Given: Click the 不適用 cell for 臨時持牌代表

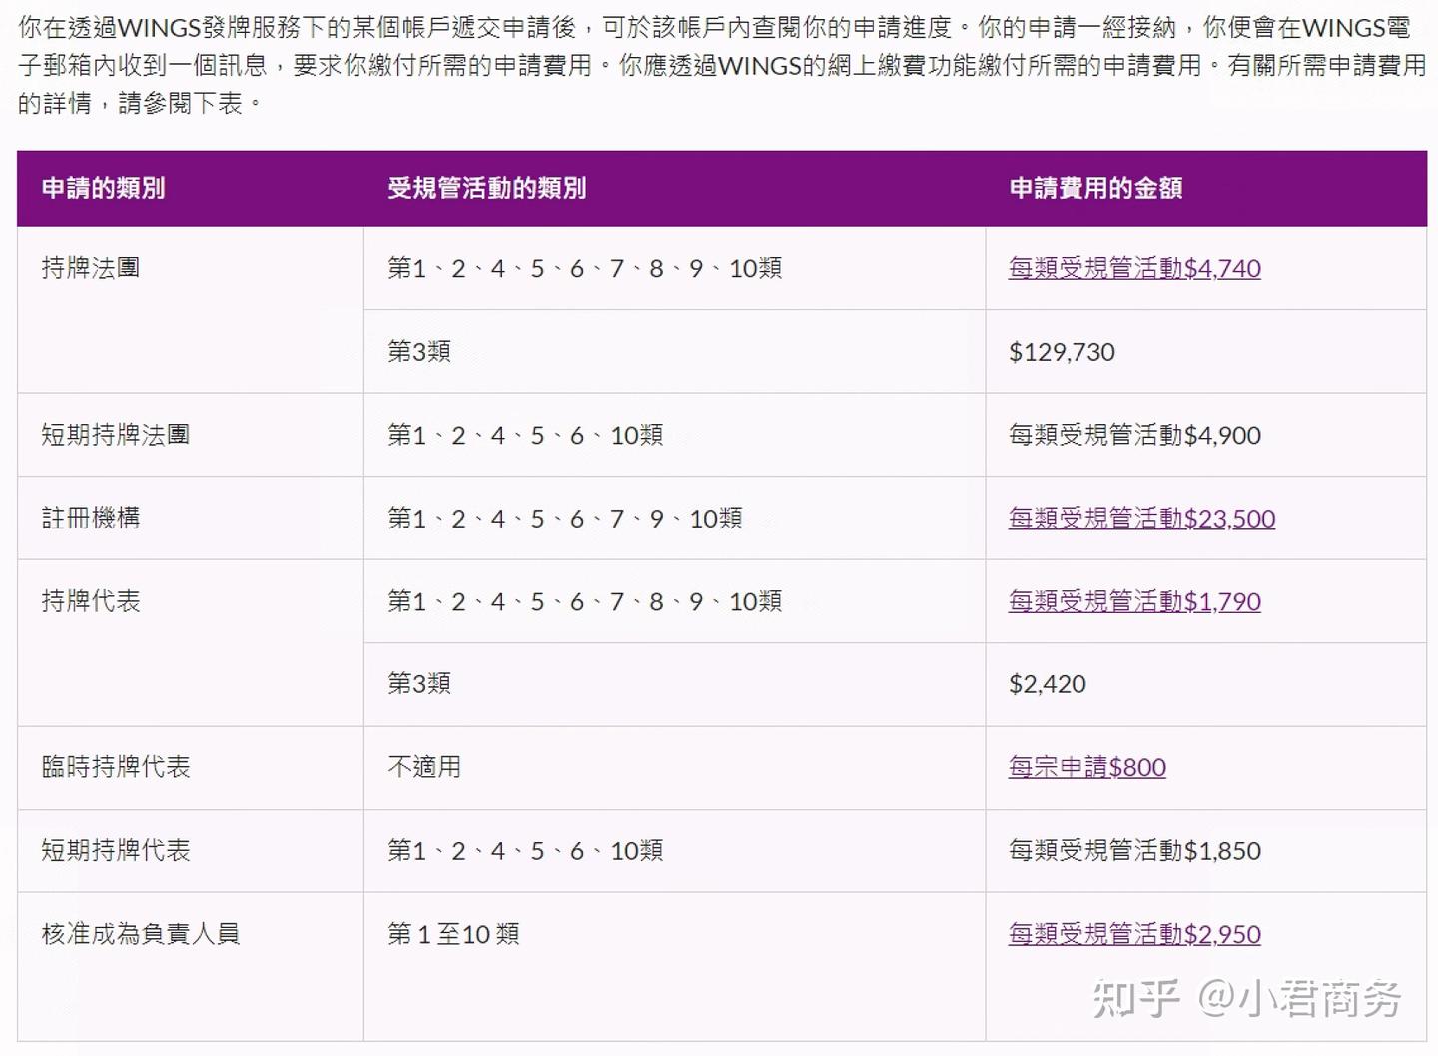Looking at the screenshot, I should click(x=424, y=767).
